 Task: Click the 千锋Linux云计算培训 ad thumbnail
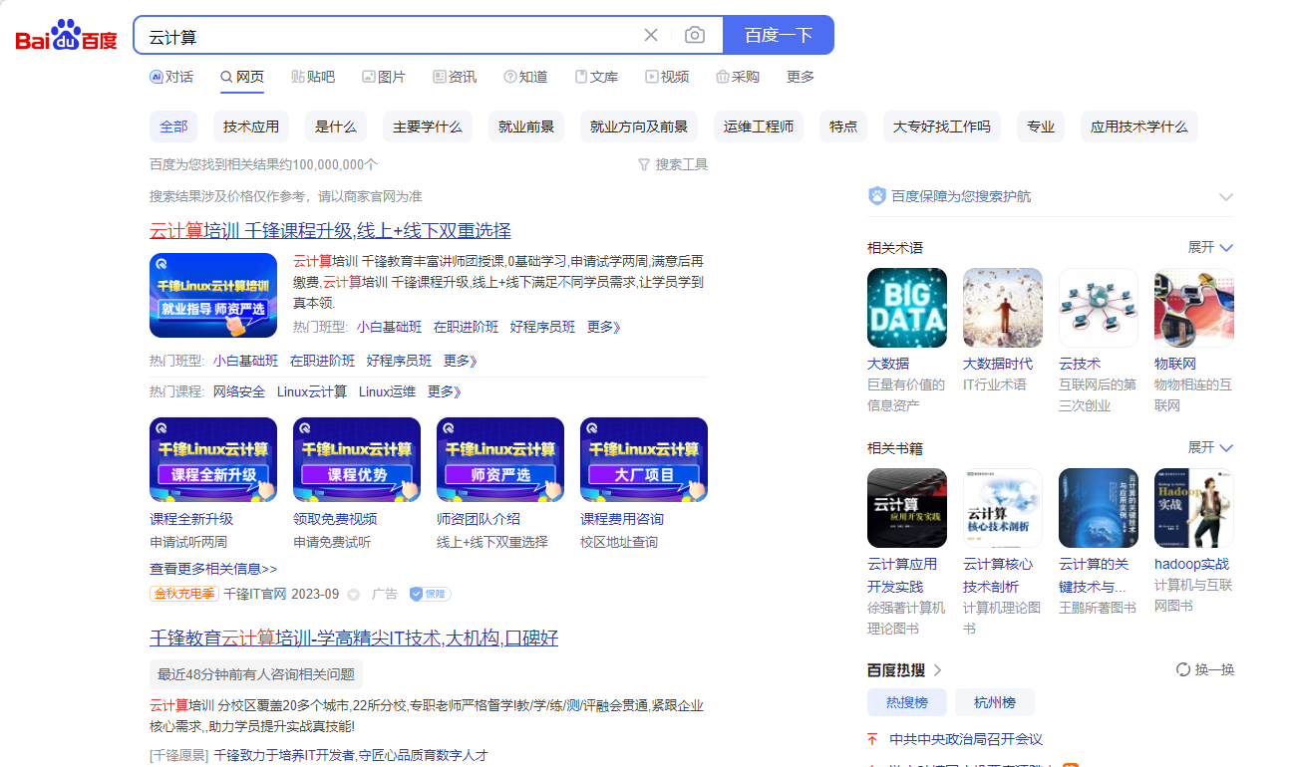[213, 295]
